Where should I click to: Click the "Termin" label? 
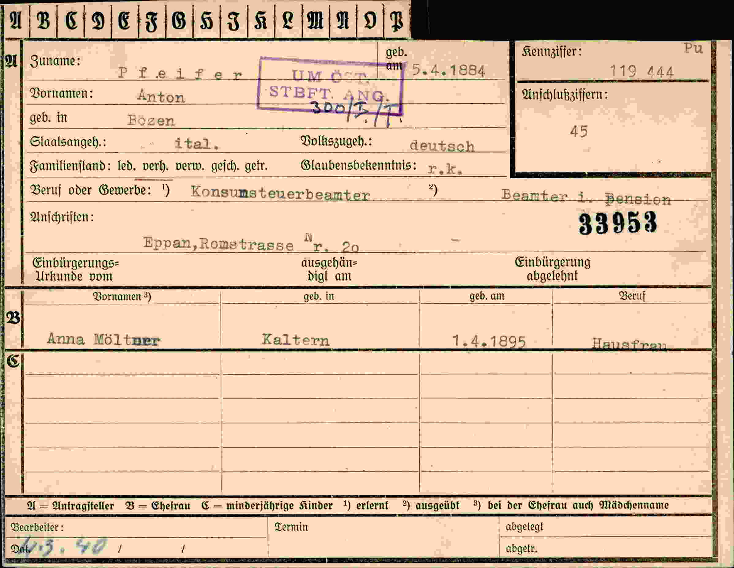coord(291,527)
